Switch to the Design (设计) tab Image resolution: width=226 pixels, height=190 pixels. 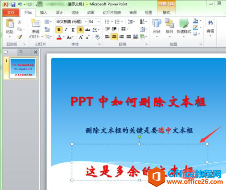tap(59, 12)
